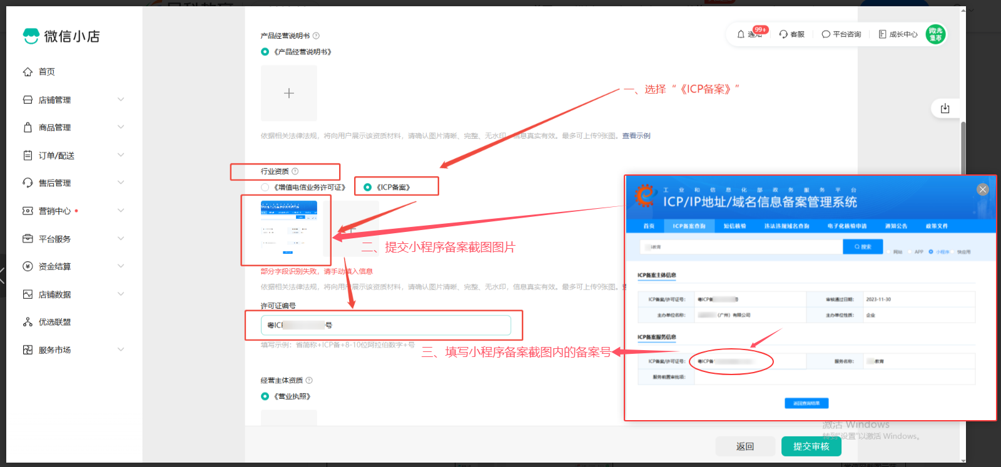1001x467 pixels.
Task: Open 首页 tab in ICP system preview
Action: (649, 226)
